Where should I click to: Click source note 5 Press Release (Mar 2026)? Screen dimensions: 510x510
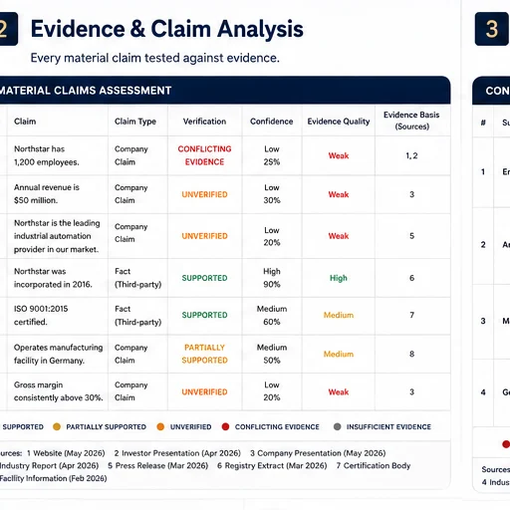(x=157, y=466)
